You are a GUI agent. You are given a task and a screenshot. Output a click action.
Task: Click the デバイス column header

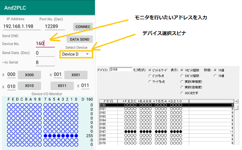click(x=108, y=101)
